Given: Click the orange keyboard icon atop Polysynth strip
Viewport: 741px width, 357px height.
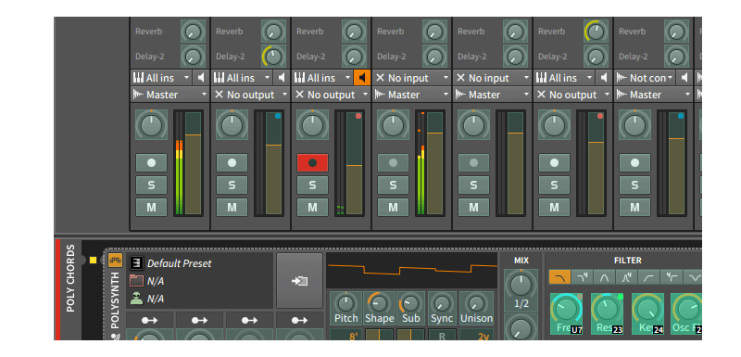Looking at the screenshot, I should (115, 260).
